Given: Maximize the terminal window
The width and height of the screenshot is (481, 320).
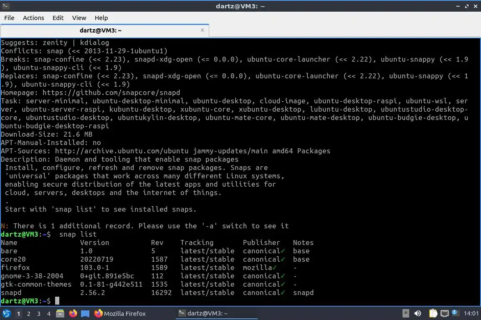Looking at the screenshot, I should coord(466,6).
